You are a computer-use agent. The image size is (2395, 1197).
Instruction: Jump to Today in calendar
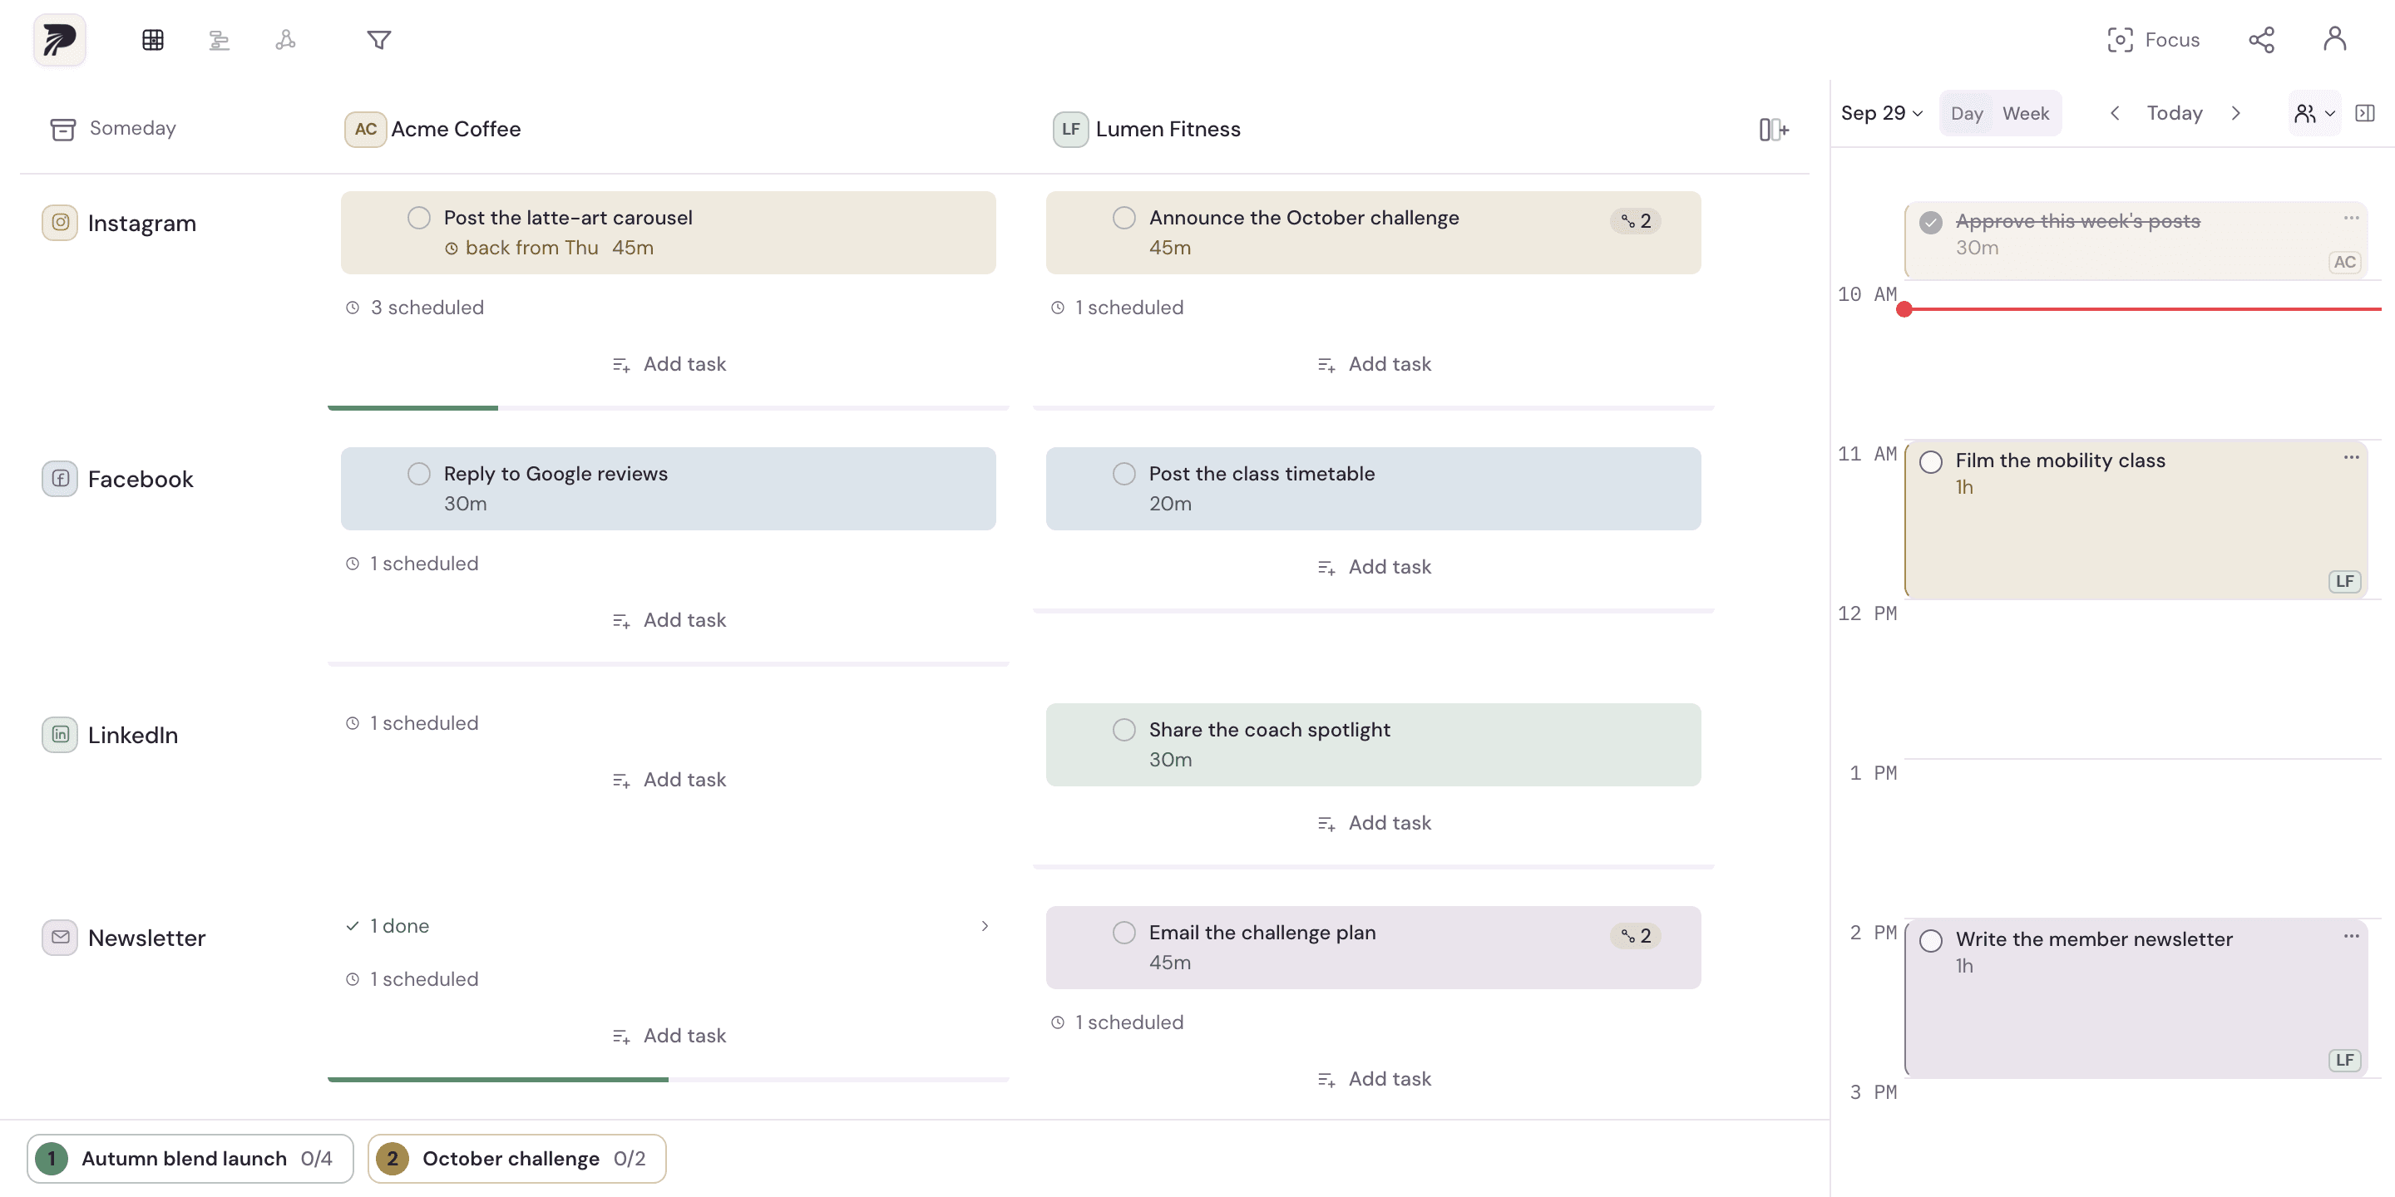2174,113
